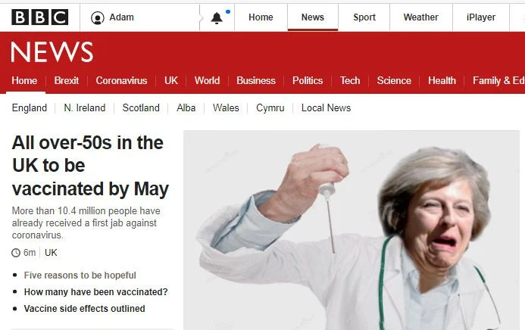The height and width of the screenshot is (330, 525).
Task: Click the 'More than 10.4 million people' summary
Action: [x=86, y=223]
